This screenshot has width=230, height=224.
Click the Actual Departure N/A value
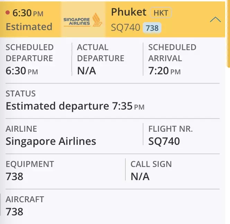pos(87,71)
